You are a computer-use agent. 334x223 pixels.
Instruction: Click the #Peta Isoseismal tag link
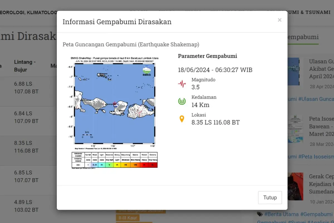tap(316, 157)
